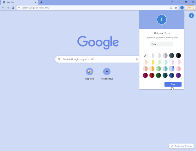The height and width of the screenshot is (151, 196).
Task: Choose the pale peach theme swatch
Action: pyautogui.click(x=145, y=62)
